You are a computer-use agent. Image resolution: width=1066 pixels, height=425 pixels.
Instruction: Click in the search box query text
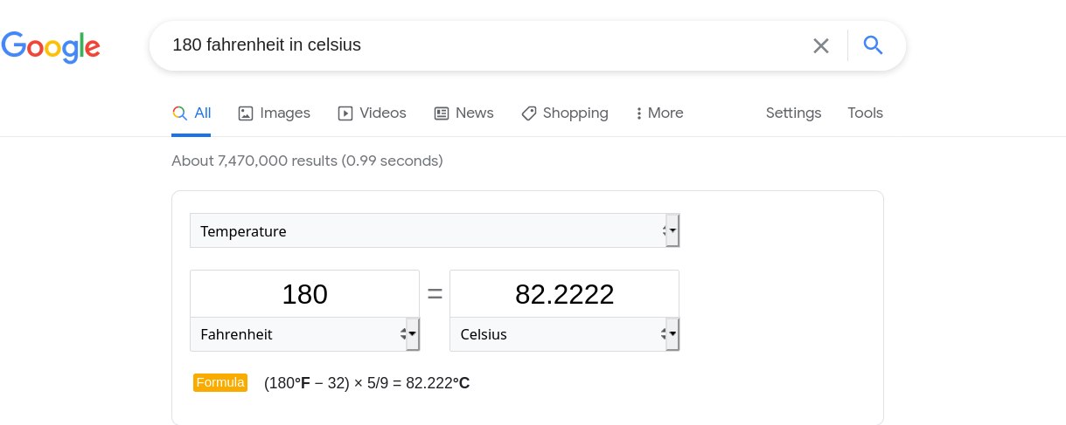click(x=267, y=45)
